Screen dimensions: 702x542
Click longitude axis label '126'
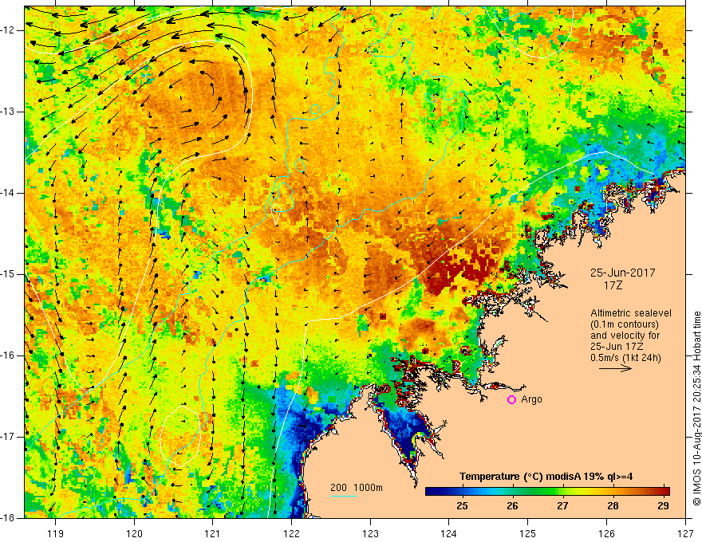pos(606,533)
